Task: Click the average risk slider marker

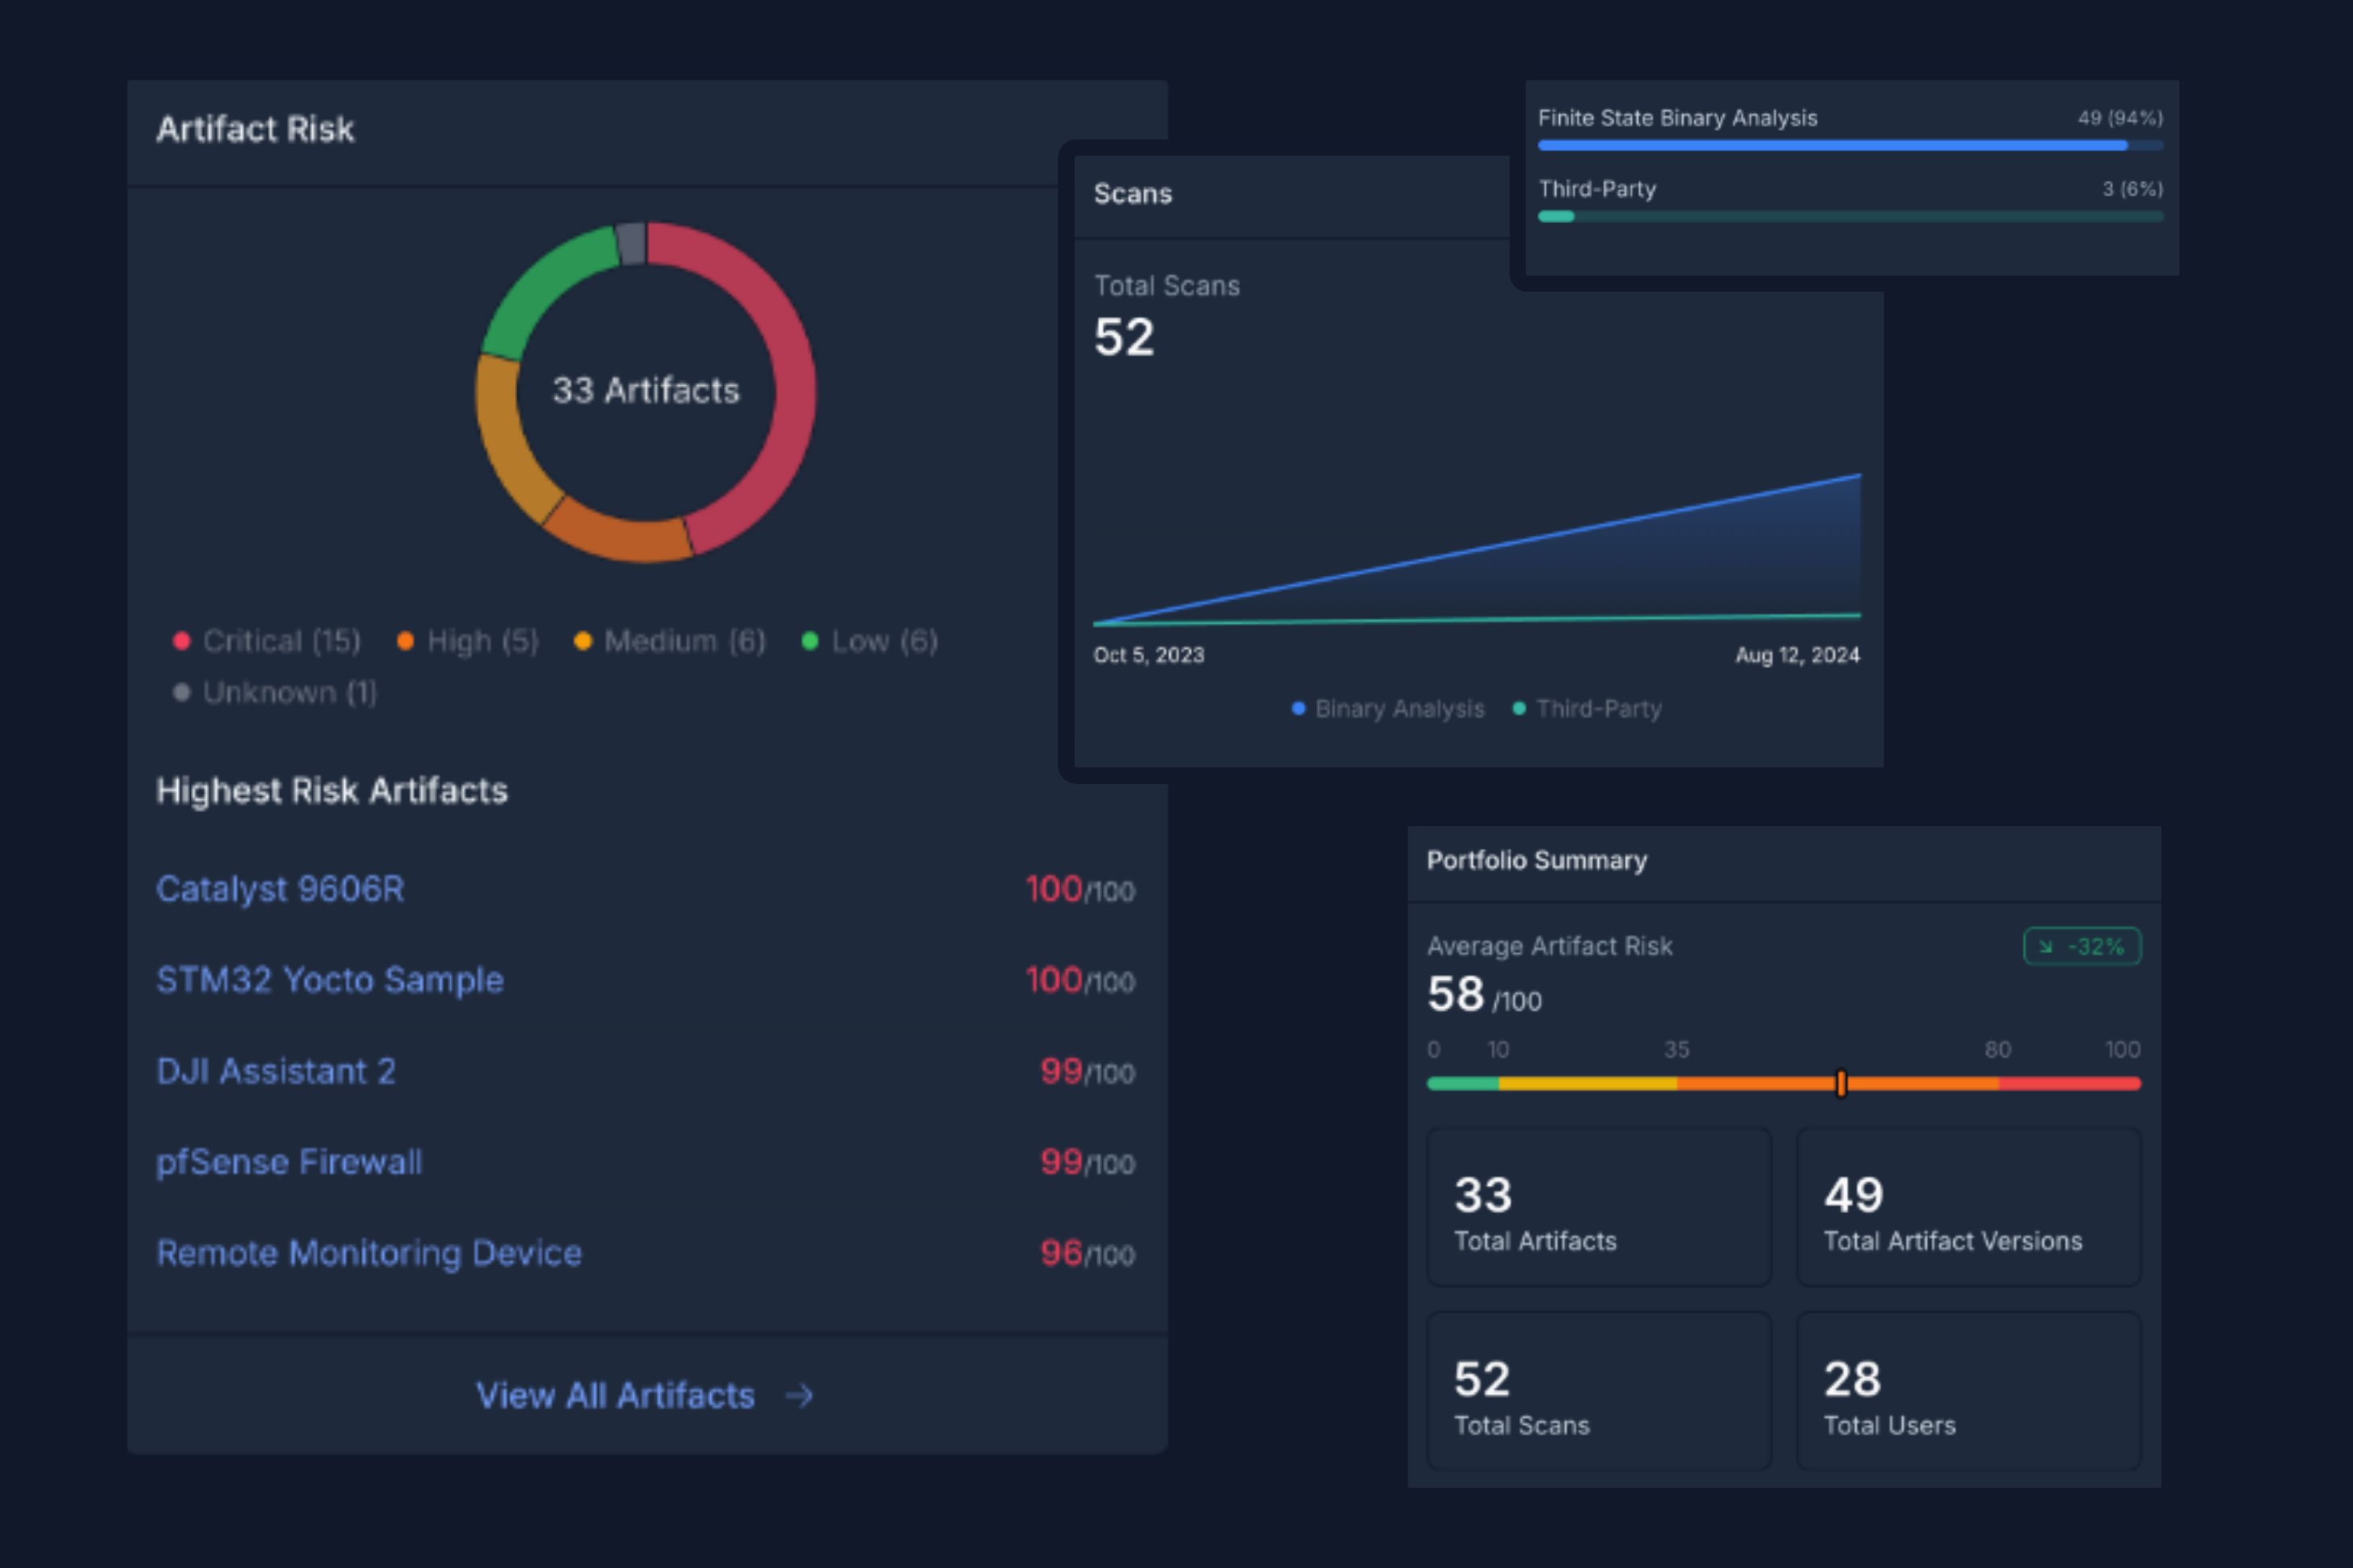Action: tap(1841, 1083)
